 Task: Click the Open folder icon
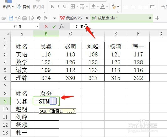point(4,18)
